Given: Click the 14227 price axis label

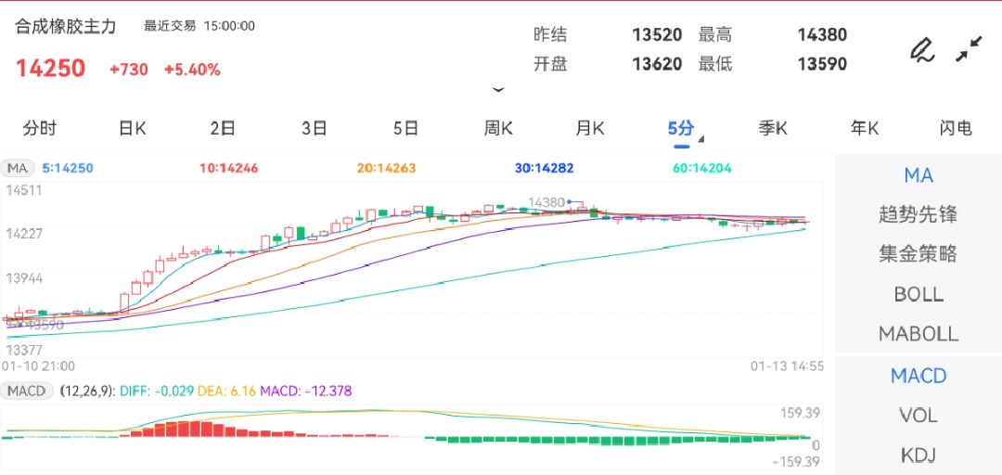Looking at the screenshot, I should pos(23,234).
